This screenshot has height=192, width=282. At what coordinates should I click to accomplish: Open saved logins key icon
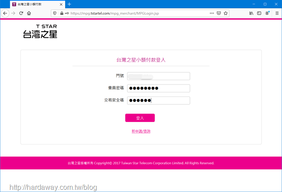click(x=67, y=13)
